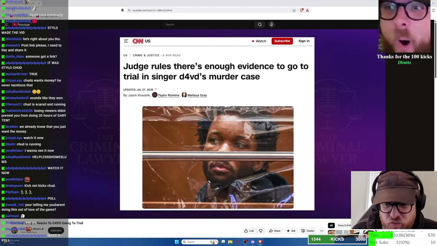Click the 1344 KICKS 3000 goal bar
Image resolution: width=437 pixels, height=246 pixels.
(x=338, y=240)
